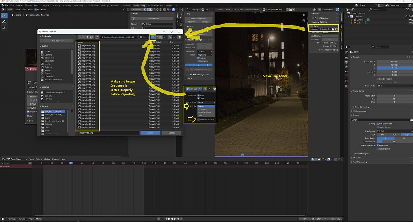Select Image0070.png in the file list
This screenshot has width=413, height=222.
click(x=88, y=61)
